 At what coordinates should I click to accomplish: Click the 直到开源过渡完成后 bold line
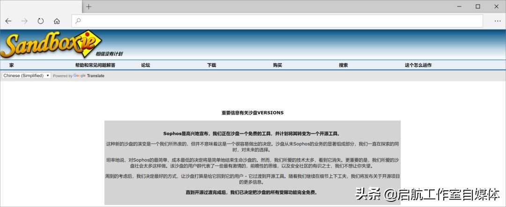coord(252,193)
